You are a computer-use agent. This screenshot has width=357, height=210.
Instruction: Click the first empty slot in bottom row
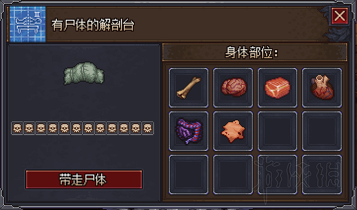click(189, 175)
